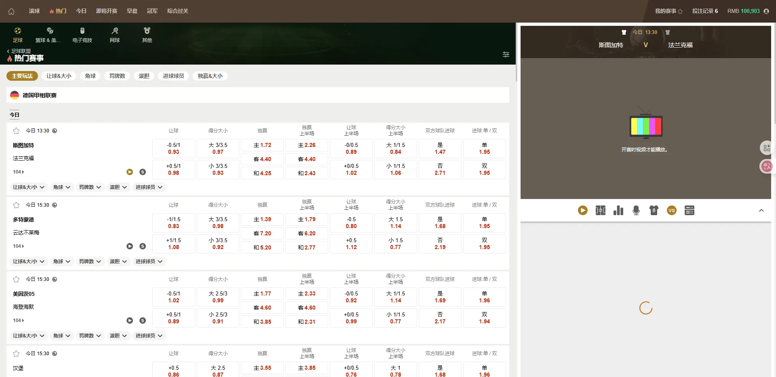Click the microphone commentary icon

[636, 210]
